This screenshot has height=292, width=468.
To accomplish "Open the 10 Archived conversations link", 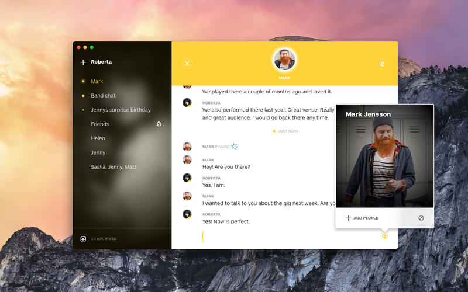I will coord(104,238).
